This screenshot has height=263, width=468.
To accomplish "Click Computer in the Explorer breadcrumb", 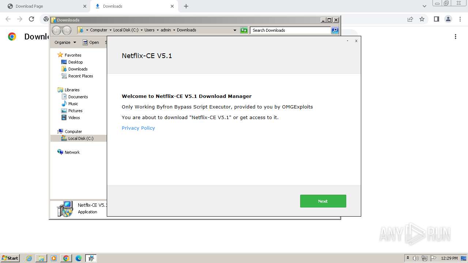I will click(x=99, y=30).
